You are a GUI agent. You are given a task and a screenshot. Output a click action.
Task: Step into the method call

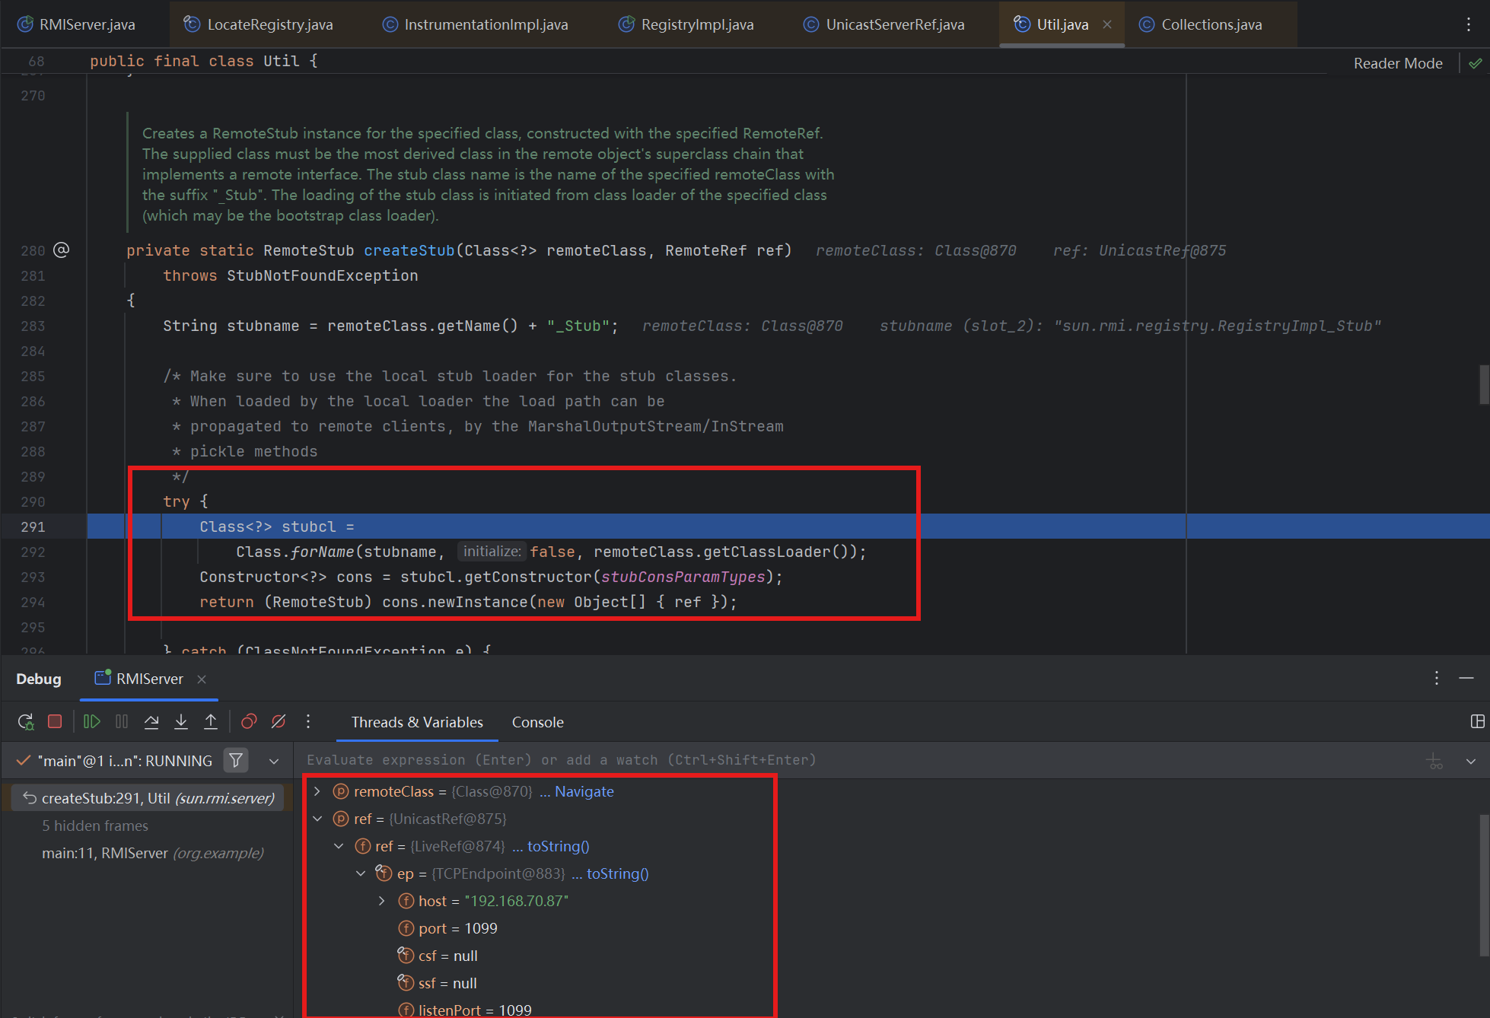tap(181, 721)
